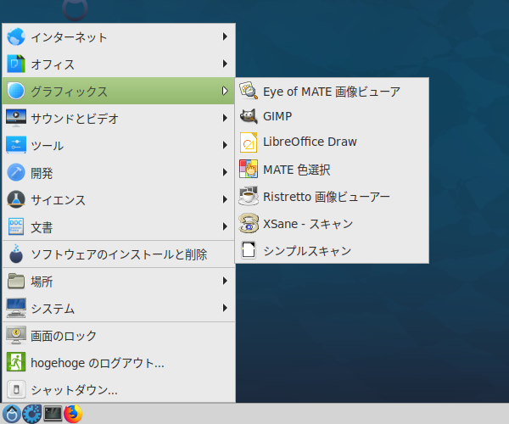The image size is (509, 424).
Task: Click the MATE color picker hand icon
Action: tap(249, 169)
